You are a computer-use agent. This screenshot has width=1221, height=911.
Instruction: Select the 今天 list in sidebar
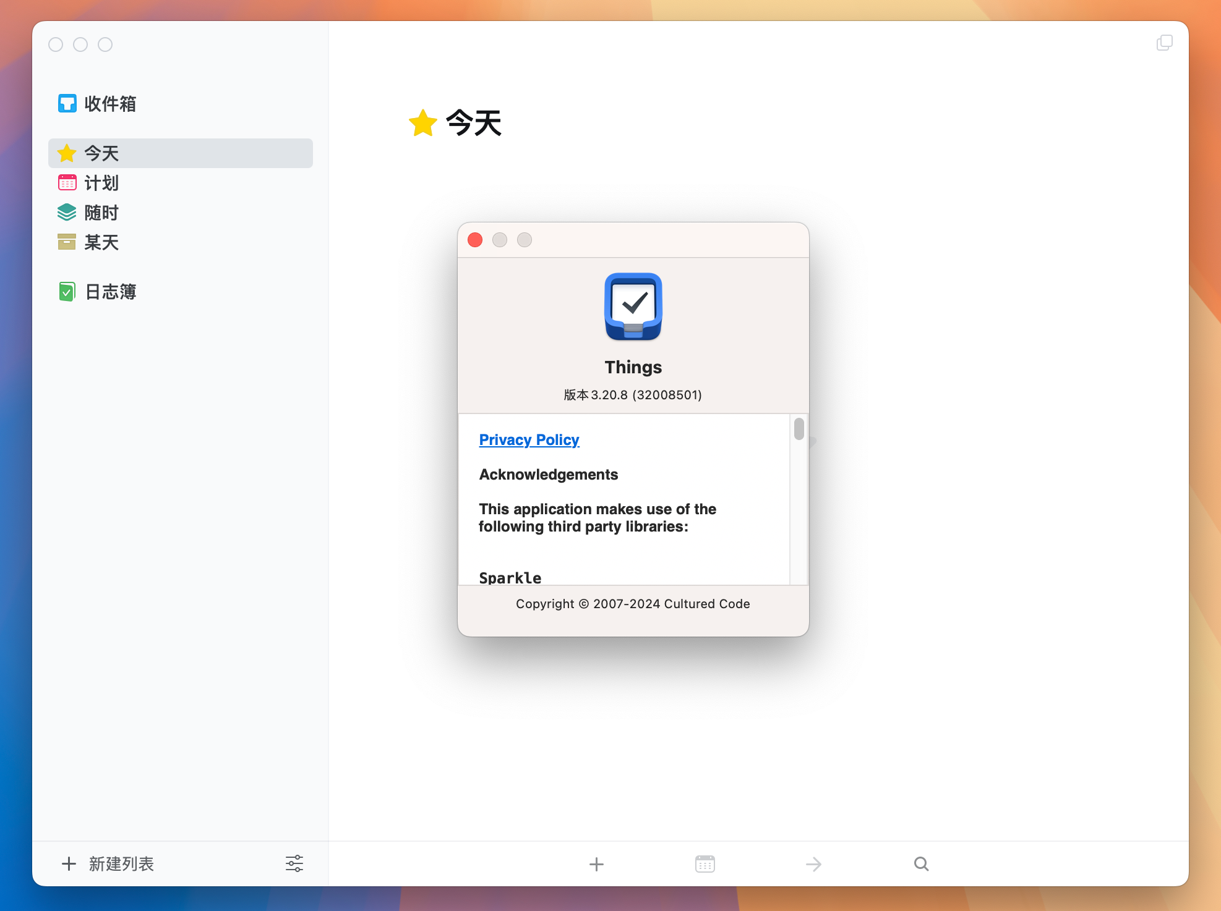[180, 153]
